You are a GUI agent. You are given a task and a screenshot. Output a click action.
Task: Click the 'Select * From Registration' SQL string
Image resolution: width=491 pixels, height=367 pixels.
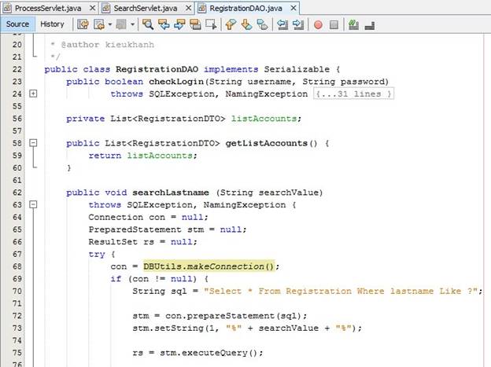click(x=341, y=292)
